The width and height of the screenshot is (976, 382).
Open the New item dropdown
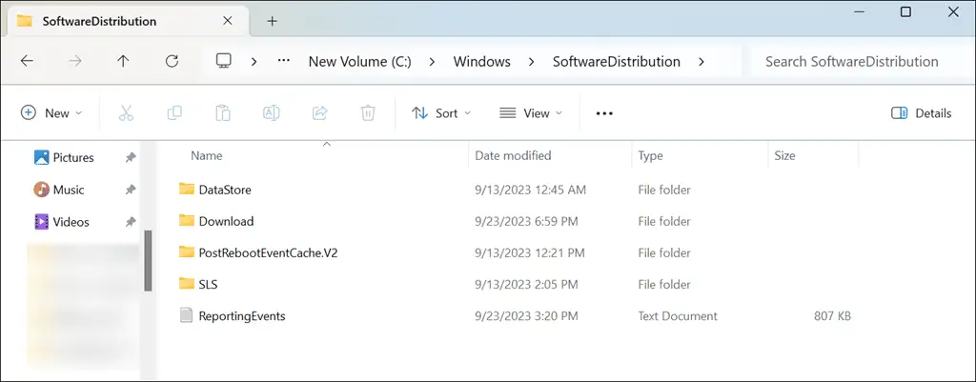51,113
